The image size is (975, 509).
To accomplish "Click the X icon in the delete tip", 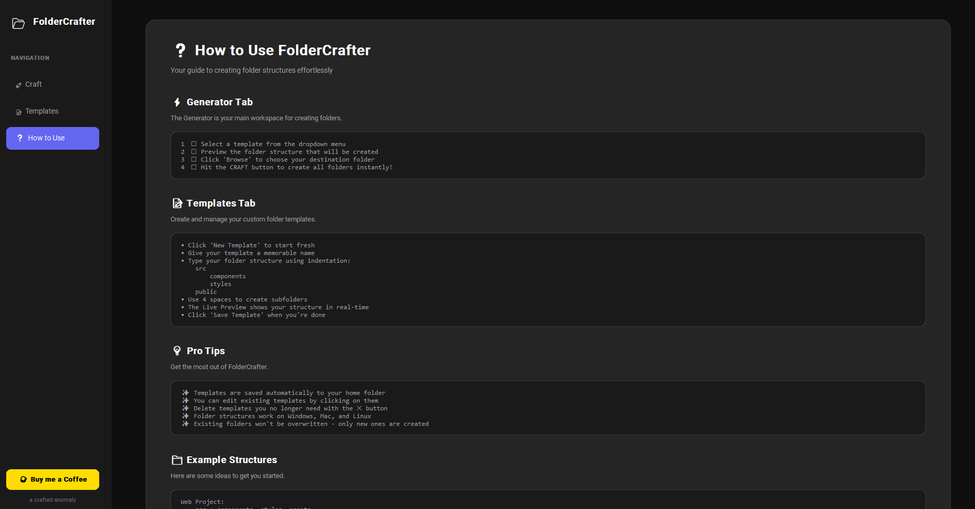I will (359, 408).
